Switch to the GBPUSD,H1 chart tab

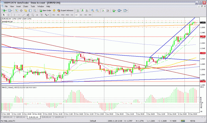(x=21, y=117)
